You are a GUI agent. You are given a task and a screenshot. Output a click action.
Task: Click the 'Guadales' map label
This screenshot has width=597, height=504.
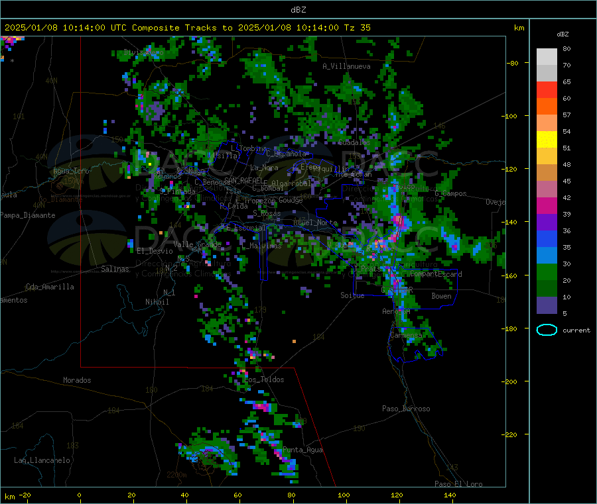(354, 142)
